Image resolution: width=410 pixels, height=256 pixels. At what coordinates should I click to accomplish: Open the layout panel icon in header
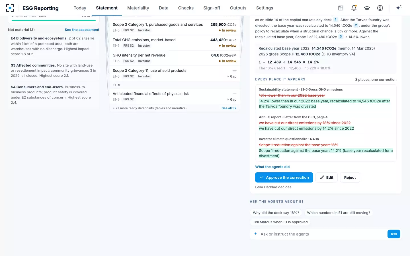[341, 8]
